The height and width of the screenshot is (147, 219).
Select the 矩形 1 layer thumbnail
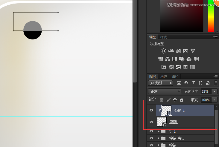click(x=166, y=110)
